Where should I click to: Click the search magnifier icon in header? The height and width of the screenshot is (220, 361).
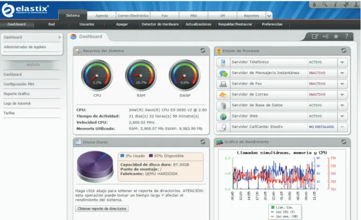[x=325, y=4]
